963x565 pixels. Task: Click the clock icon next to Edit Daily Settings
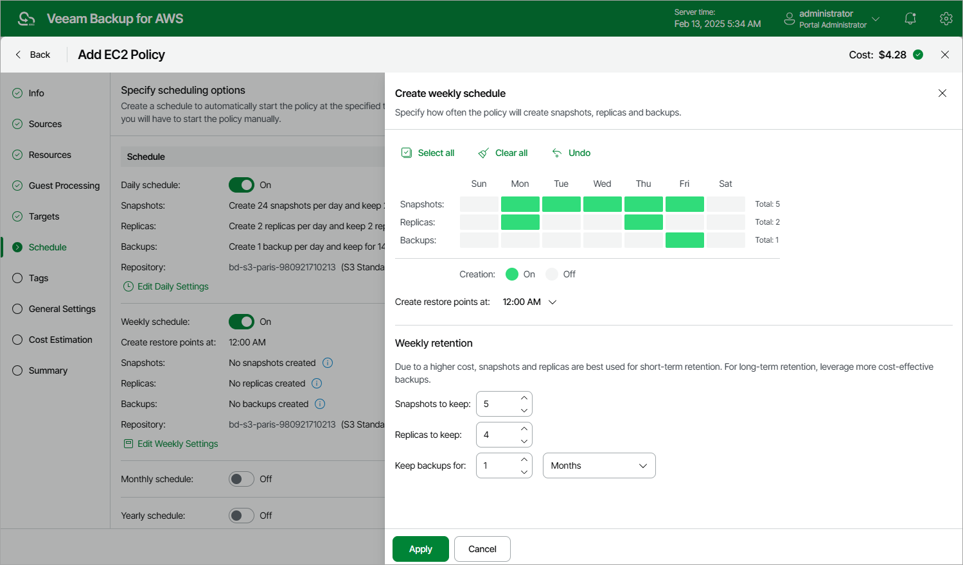[x=127, y=286]
